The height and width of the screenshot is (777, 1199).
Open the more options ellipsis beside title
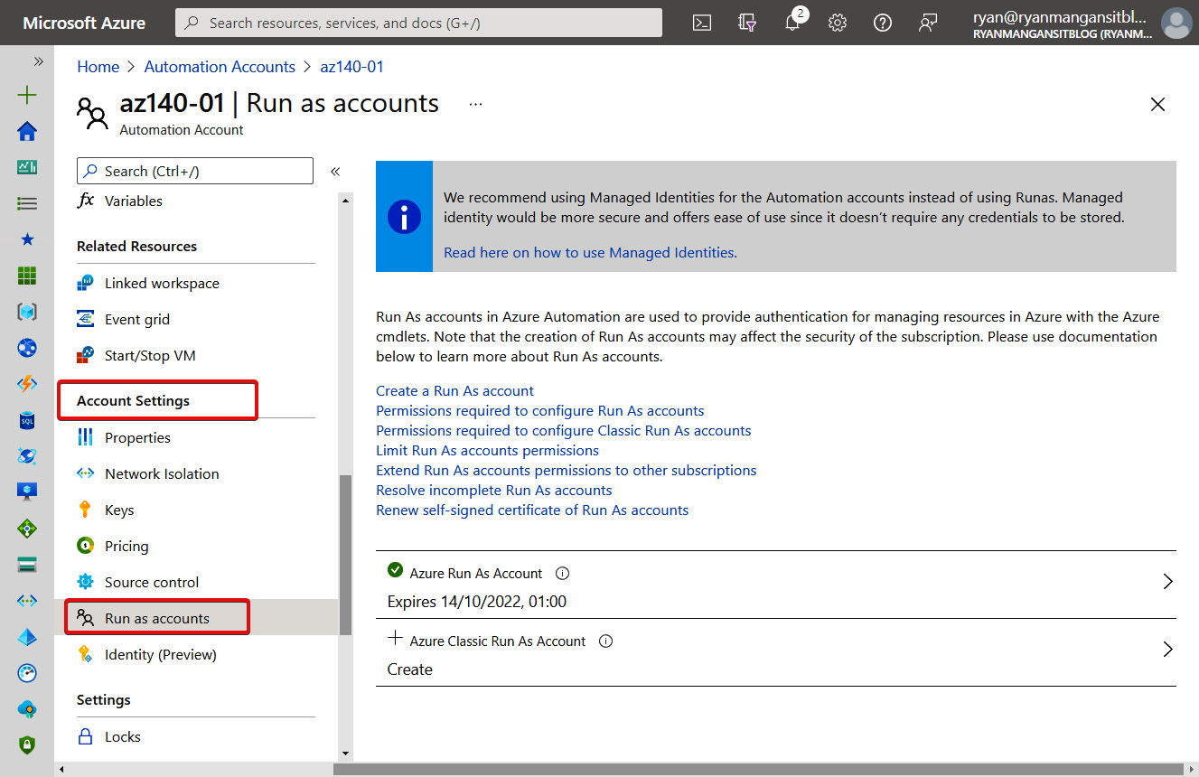tap(476, 104)
